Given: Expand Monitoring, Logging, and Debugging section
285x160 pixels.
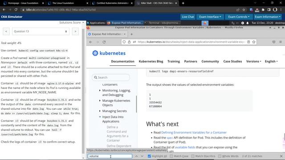Looking at the screenshot, I should pos(100,90).
